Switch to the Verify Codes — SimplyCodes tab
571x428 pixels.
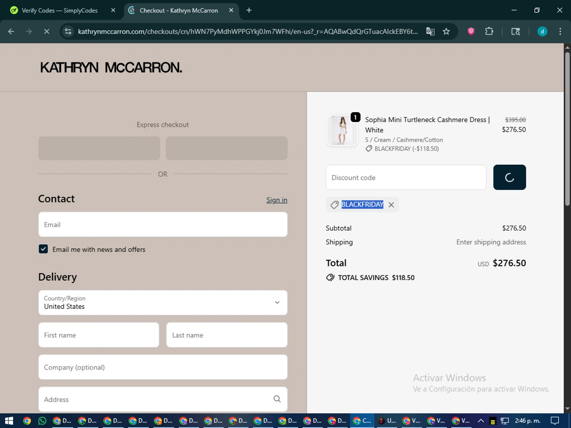60,10
